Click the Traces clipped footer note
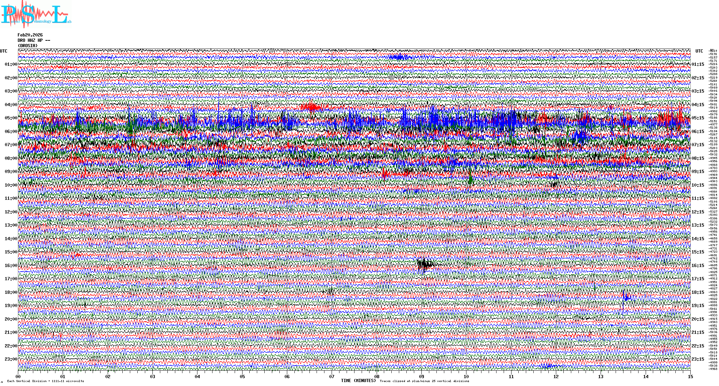This screenshot has height=386, width=719. click(x=424, y=381)
